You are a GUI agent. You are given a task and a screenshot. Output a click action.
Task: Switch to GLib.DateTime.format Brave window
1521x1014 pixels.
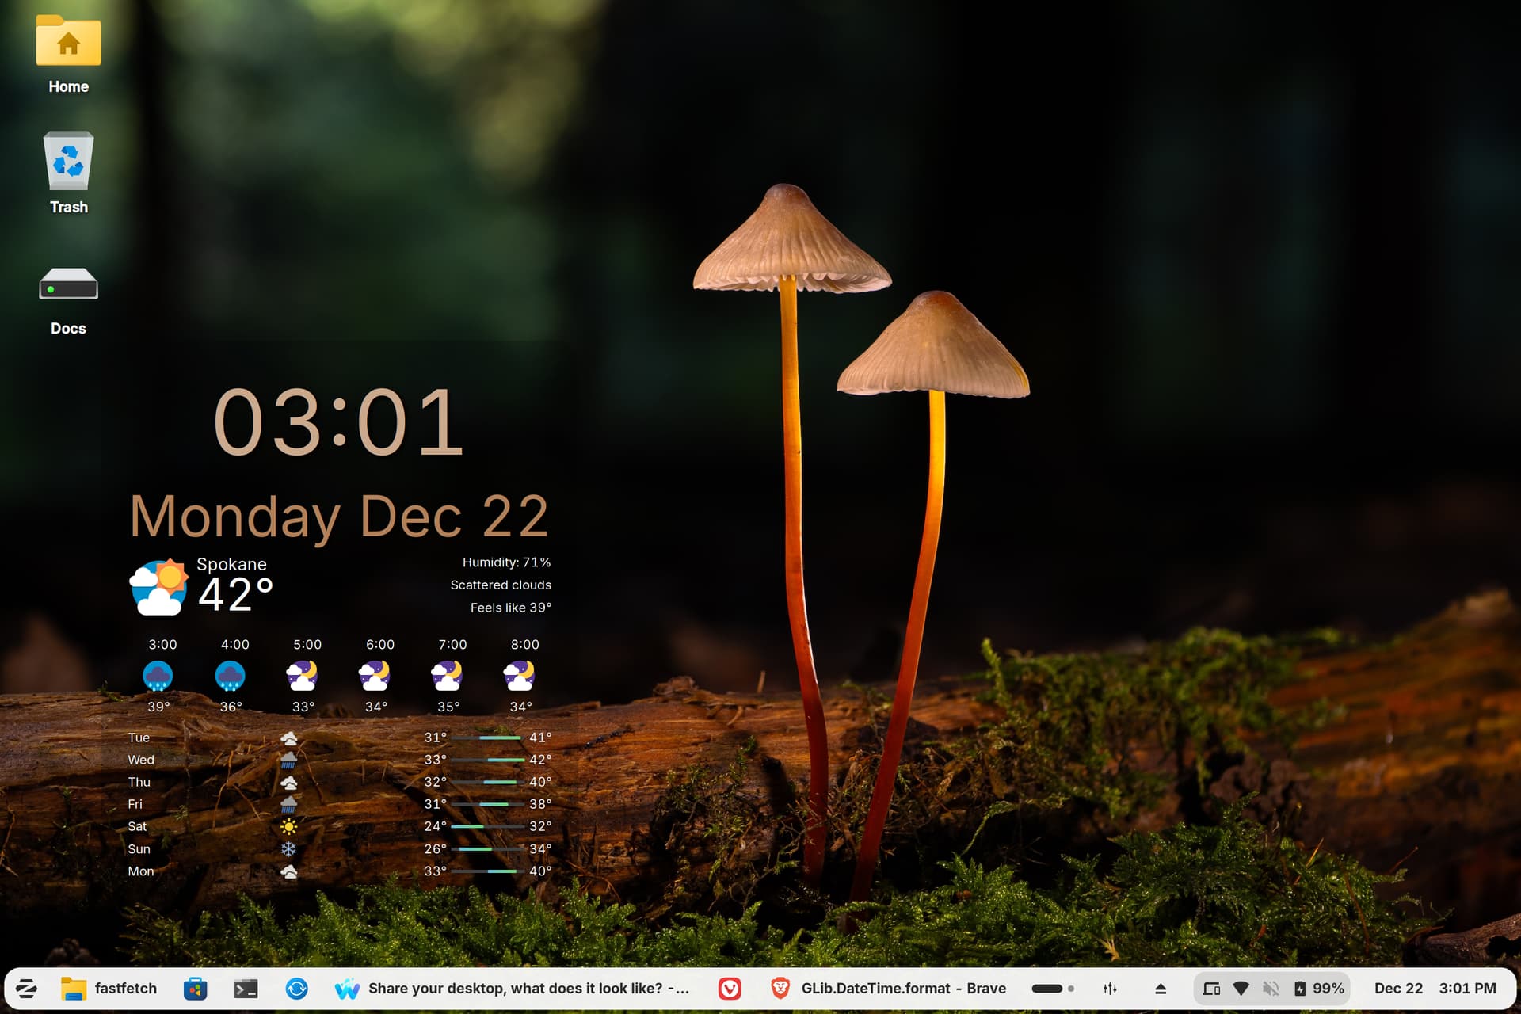888,988
